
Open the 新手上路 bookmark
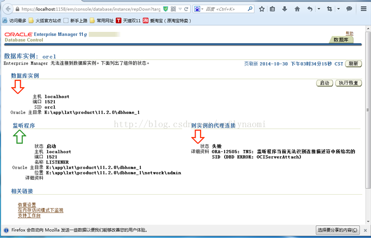(75, 21)
